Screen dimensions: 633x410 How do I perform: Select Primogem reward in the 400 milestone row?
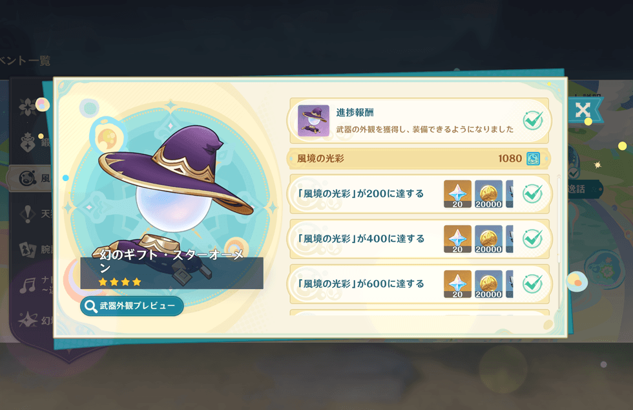[x=457, y=239]
